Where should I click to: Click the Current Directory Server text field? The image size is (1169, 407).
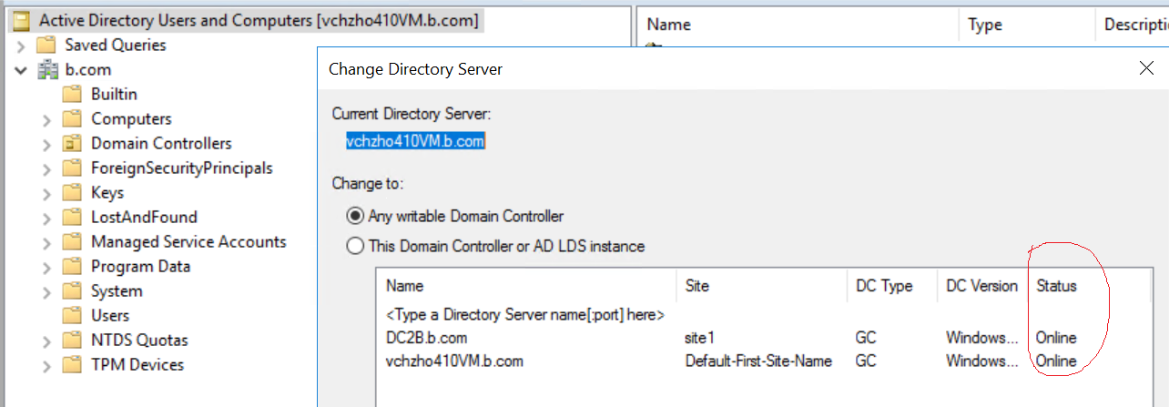(415, 141)
